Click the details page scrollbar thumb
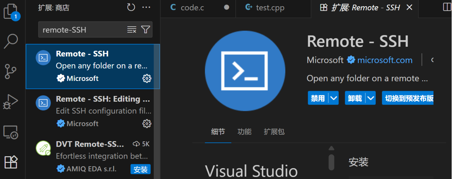This screenshot has height=179, width=453. pos(332,162)
